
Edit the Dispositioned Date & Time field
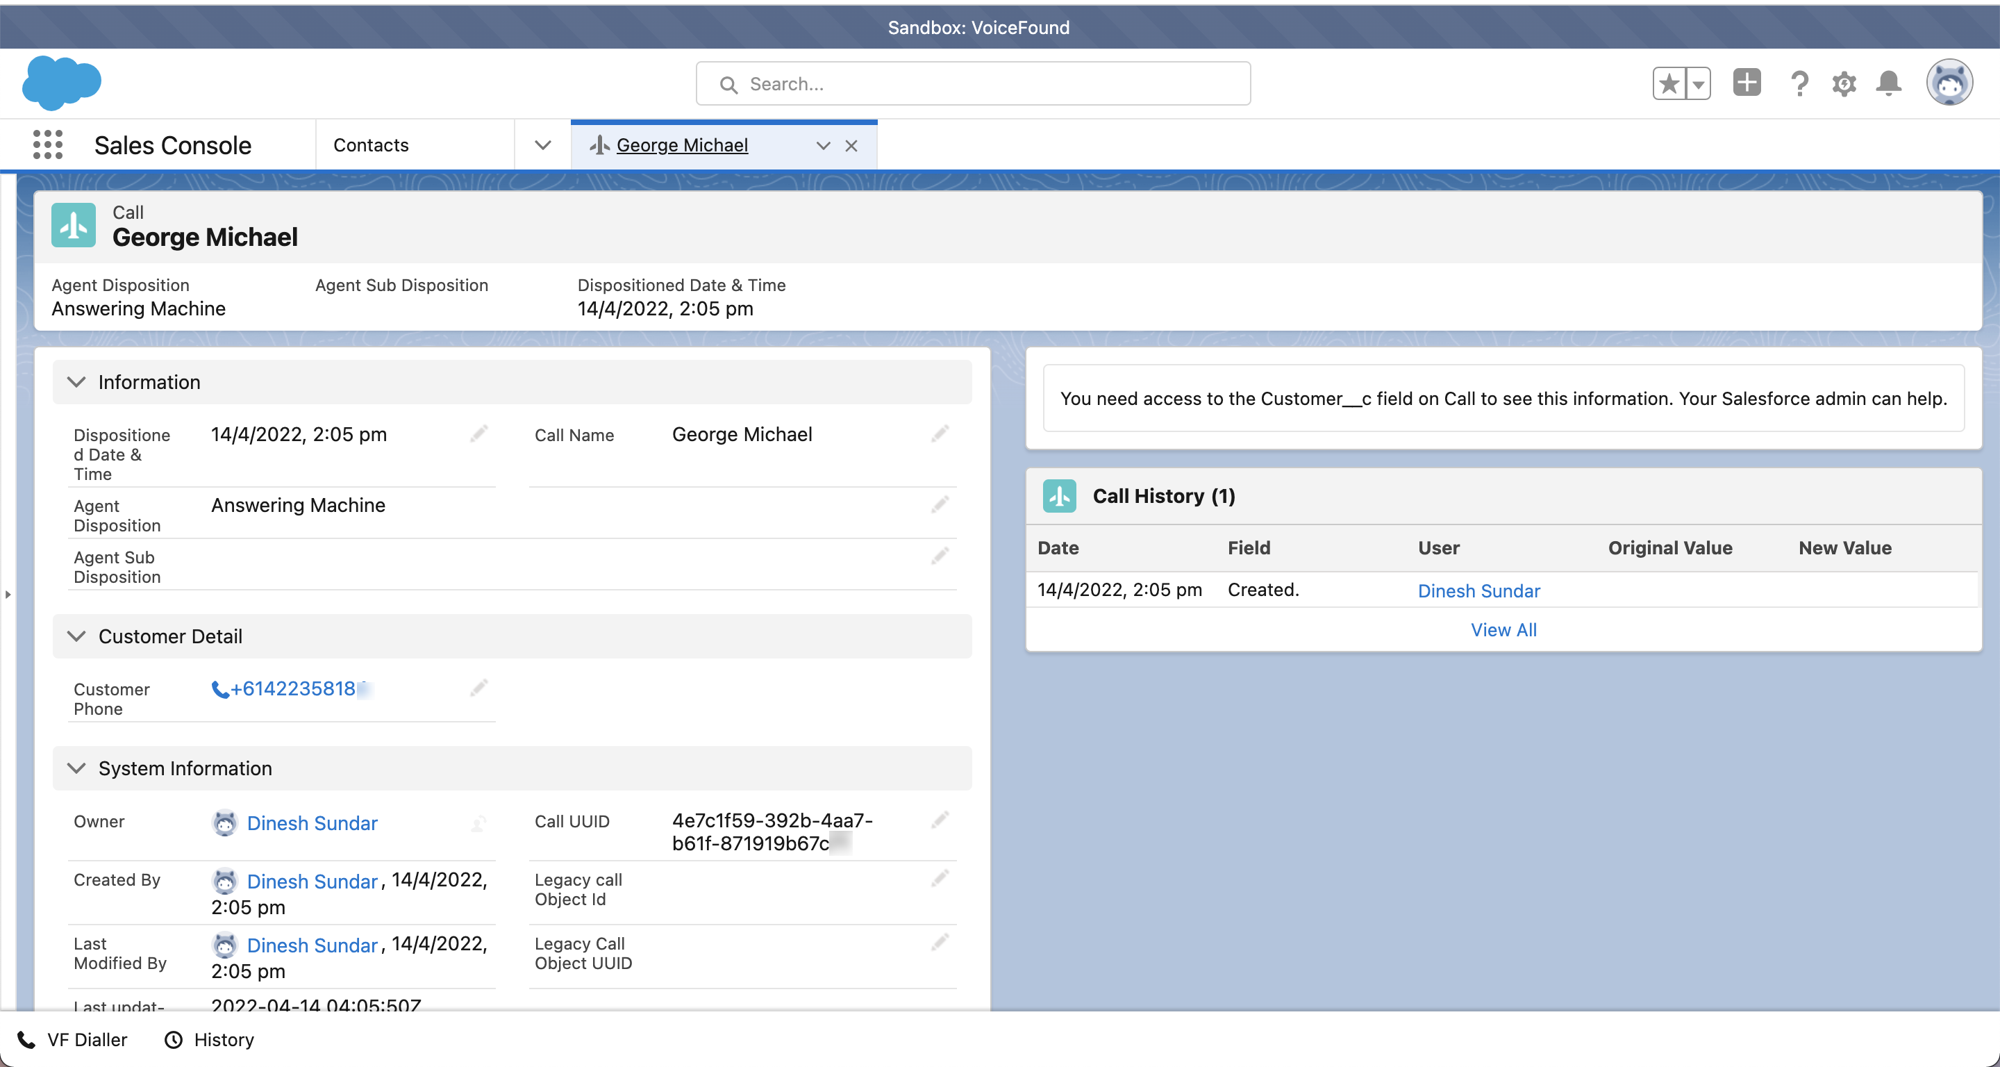pos(479,433)
